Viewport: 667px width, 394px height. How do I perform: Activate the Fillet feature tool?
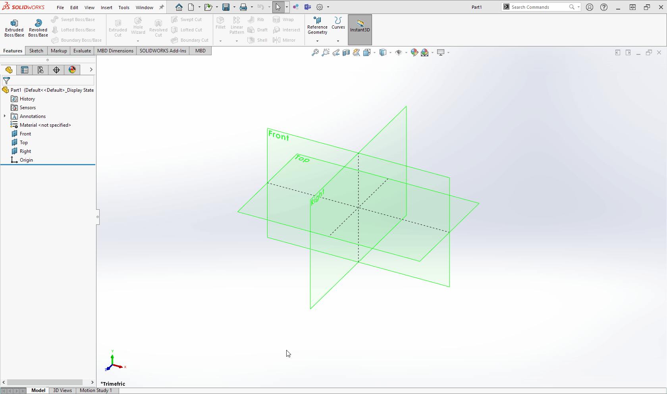point(221,25)
